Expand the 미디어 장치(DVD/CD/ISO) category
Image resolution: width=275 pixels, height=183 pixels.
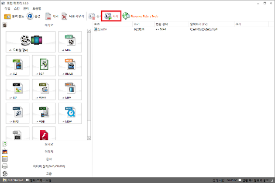pos(46,166)
